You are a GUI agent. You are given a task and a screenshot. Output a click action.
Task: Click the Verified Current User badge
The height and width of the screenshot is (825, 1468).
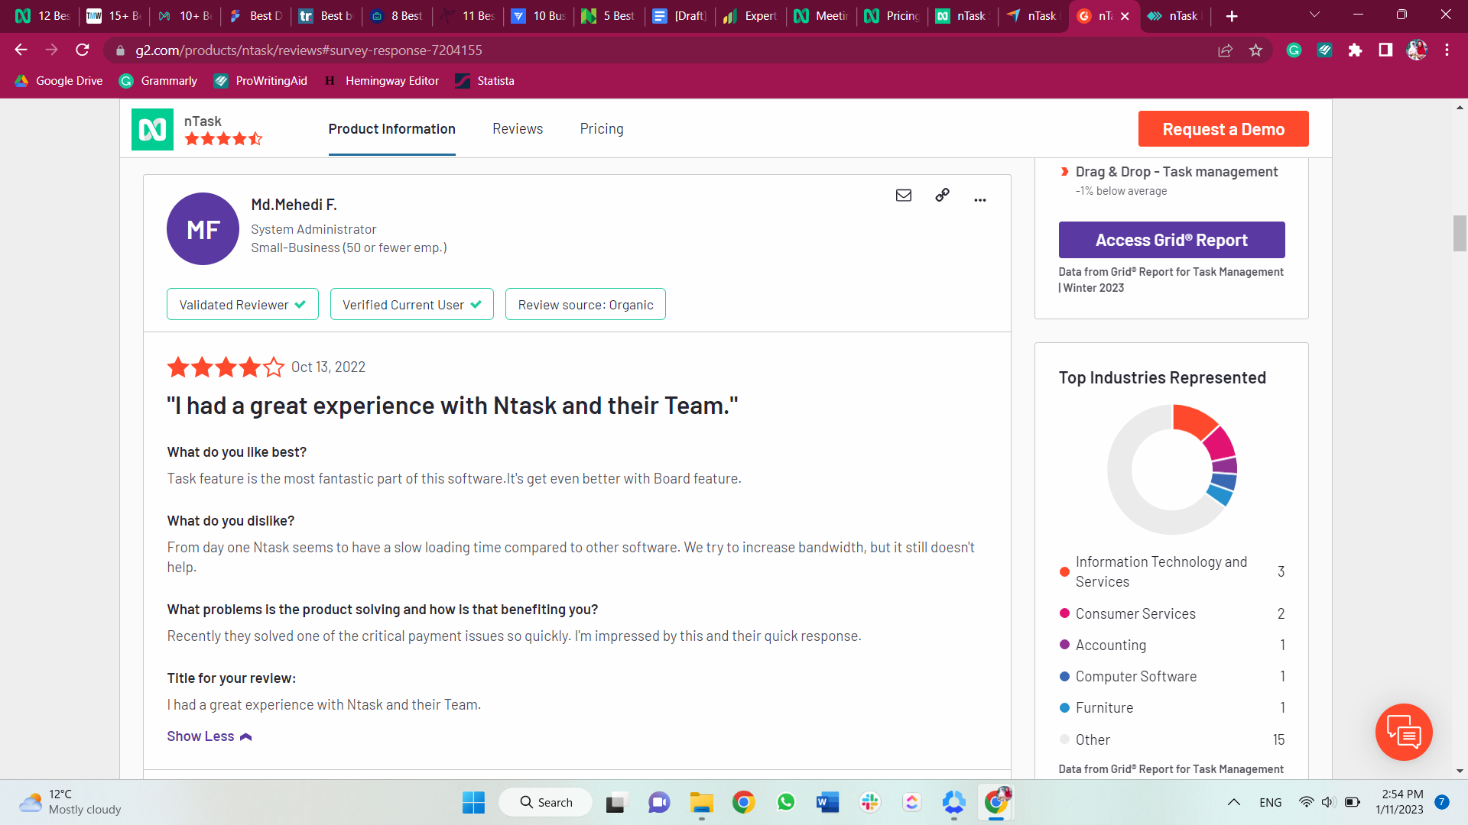(x=411, y=305)
